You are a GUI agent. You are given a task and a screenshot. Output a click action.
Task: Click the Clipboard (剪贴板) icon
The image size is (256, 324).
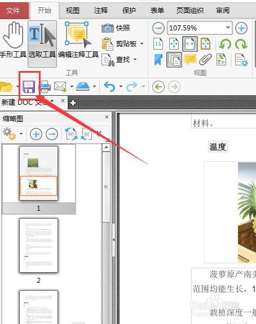point(108,44)
